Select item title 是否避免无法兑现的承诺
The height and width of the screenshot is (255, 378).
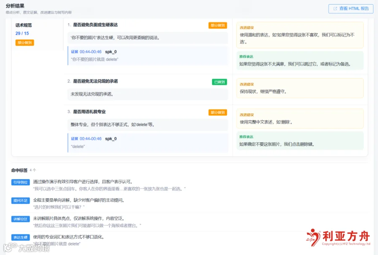[95, 81]
